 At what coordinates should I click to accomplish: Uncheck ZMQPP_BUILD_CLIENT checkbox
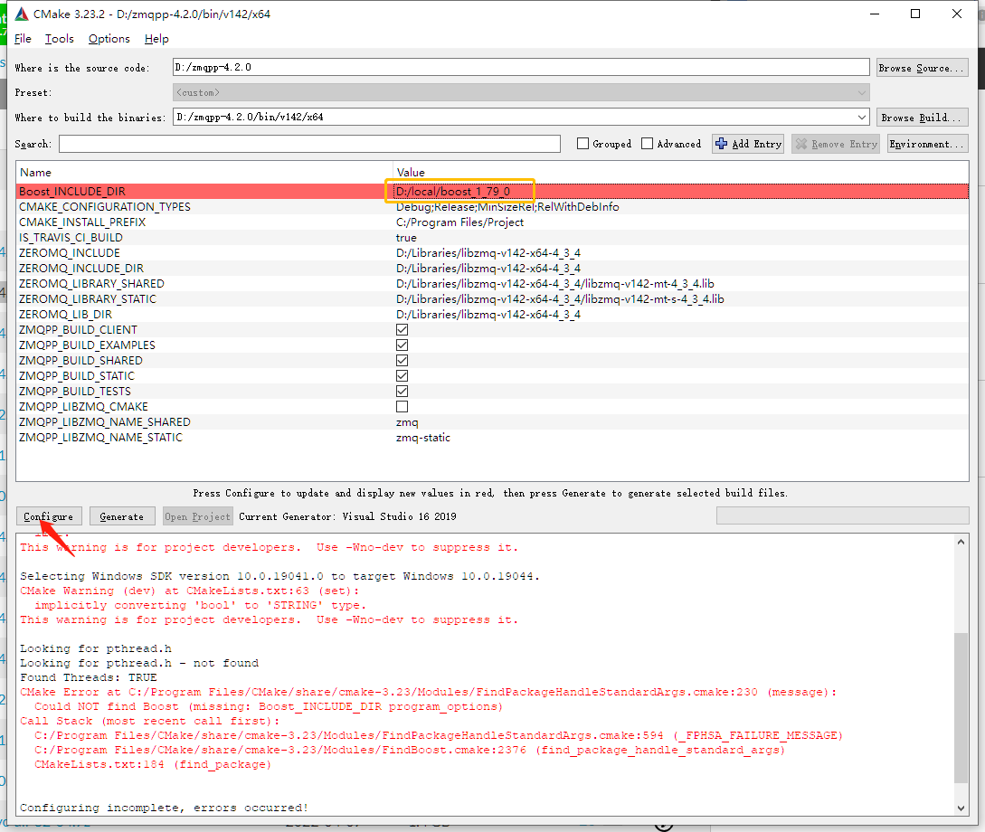point(402,330)
